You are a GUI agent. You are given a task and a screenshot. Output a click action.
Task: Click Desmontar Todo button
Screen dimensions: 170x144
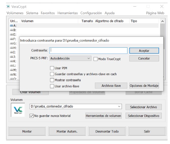[107, 132]
